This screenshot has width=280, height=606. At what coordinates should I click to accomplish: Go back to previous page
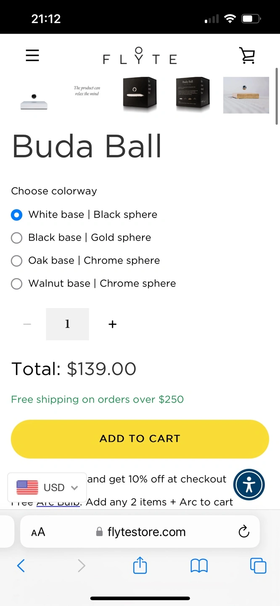pyautogui.click(x=21, y=566)
